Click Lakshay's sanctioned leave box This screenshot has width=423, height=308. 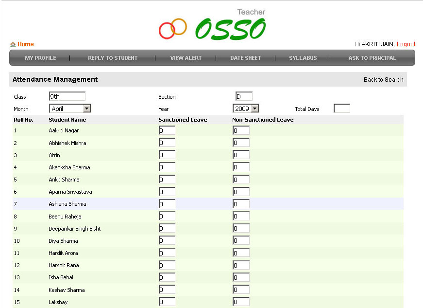(x=167, y=301)
